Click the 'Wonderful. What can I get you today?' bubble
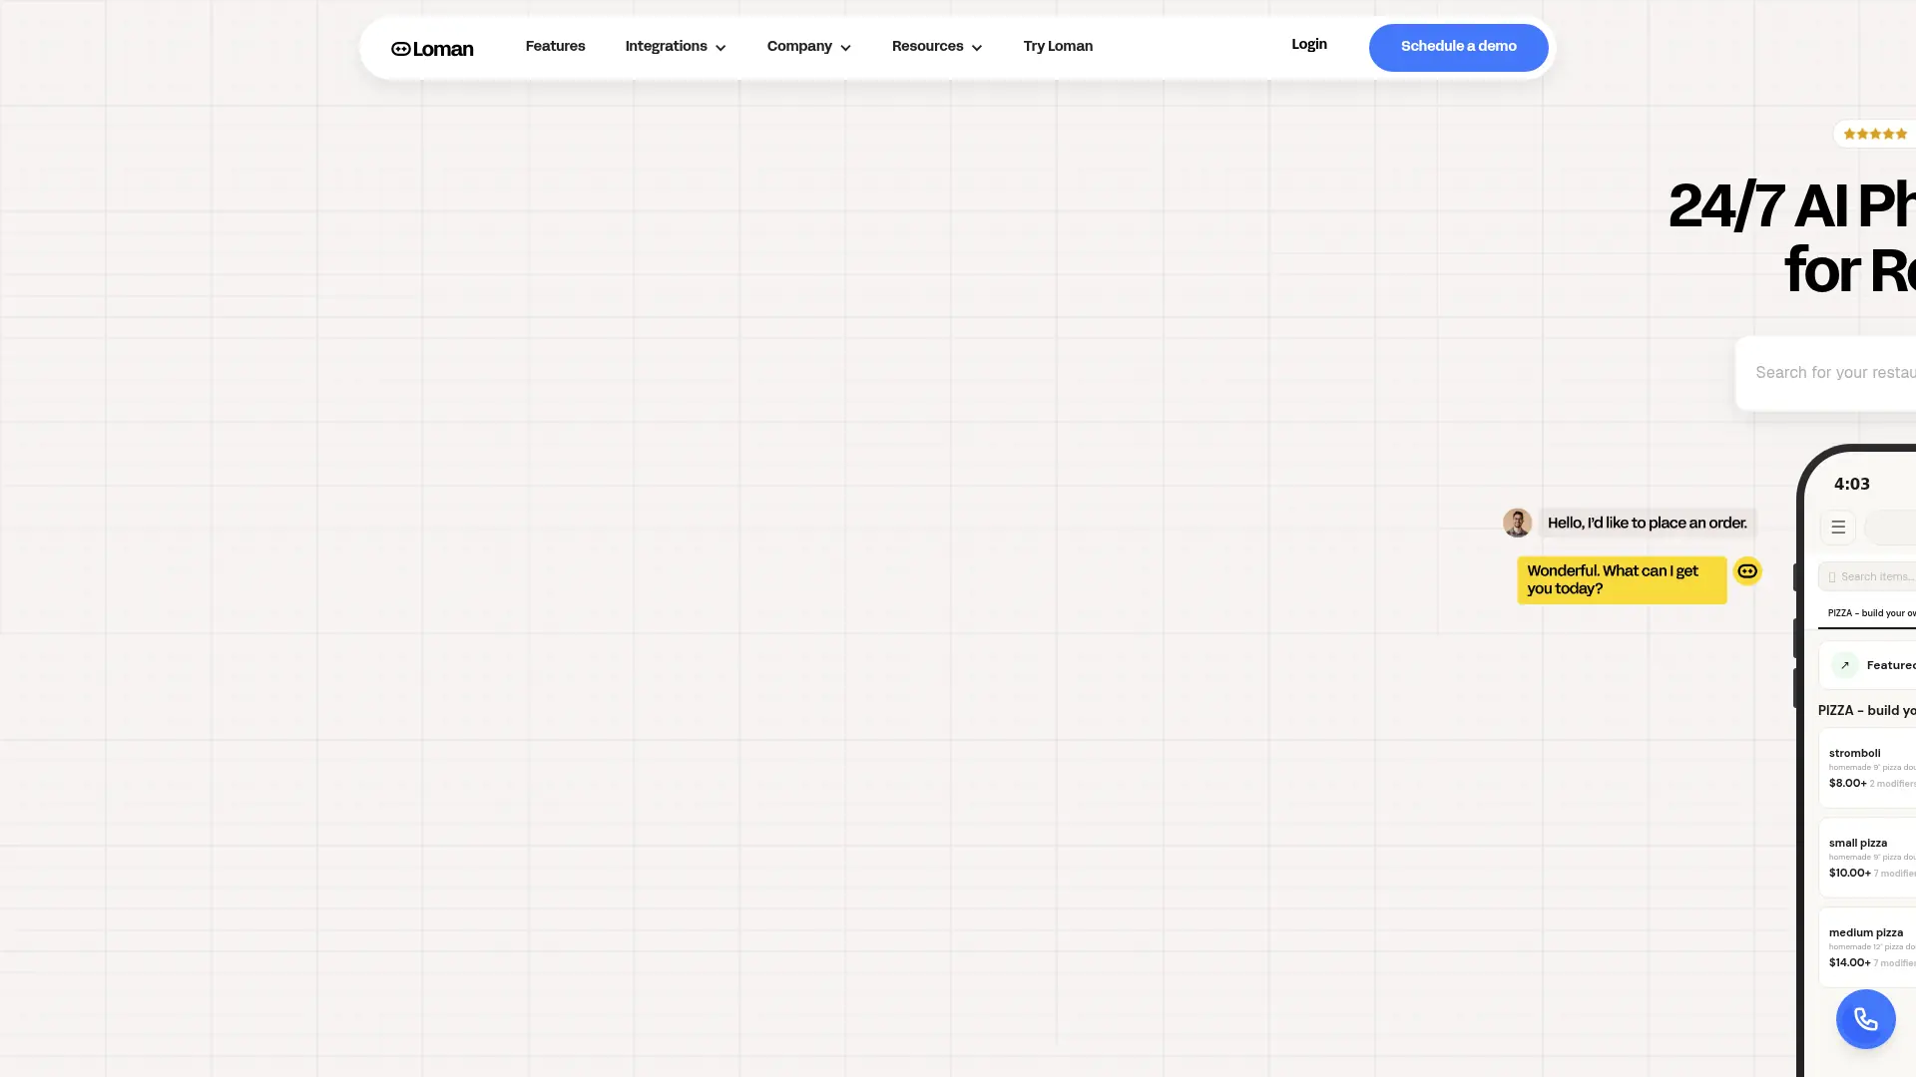Image resolution: width=1916 pixels, height=1077 pixels. [x=1622, y=579]
